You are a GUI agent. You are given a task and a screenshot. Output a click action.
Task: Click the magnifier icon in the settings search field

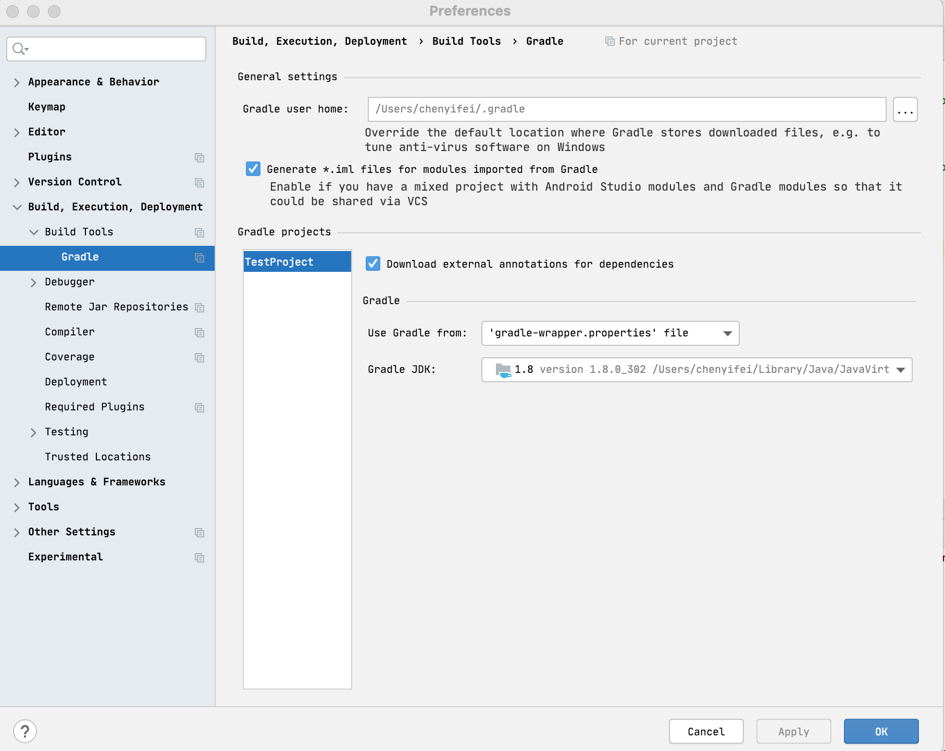point(20,48)
